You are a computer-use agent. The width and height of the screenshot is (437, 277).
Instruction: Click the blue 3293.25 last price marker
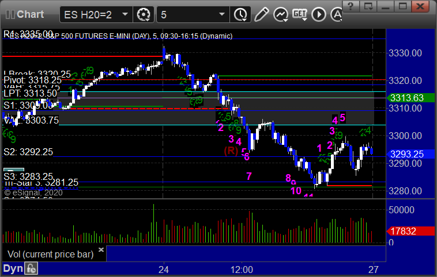pos(410,154)
